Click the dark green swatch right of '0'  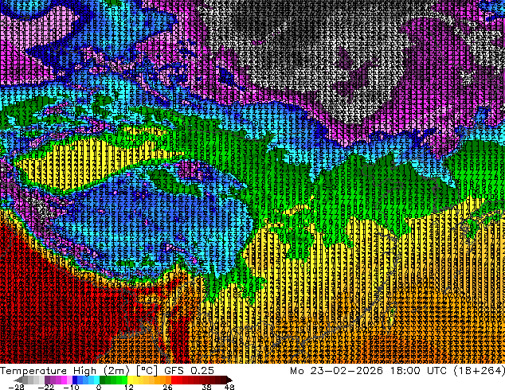pos(103,380)
